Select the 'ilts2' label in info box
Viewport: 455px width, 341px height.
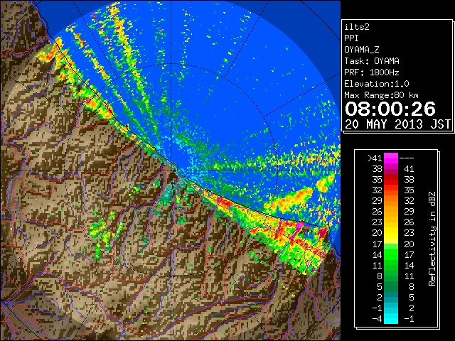357,27
